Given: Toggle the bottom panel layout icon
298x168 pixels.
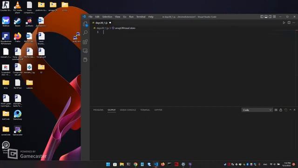Looking at the screenshot, I should pyautogui.click(x=266, y=17).
